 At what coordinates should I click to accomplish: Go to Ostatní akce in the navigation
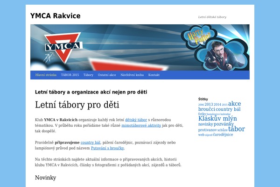click(x=107, y=75)
